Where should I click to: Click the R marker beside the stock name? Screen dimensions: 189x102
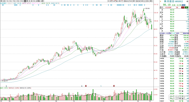tap(161, 1)
